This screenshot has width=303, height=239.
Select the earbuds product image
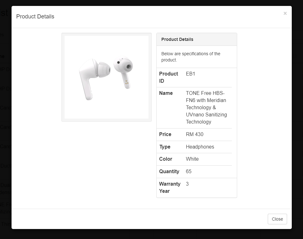pyautogui.click(x=106, y=77)
